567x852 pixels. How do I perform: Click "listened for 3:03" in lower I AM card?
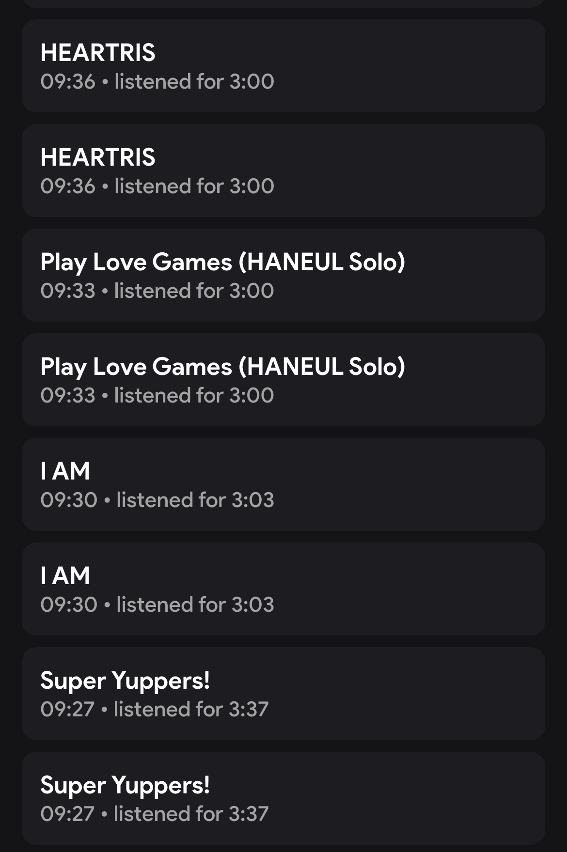pos(195,604)
